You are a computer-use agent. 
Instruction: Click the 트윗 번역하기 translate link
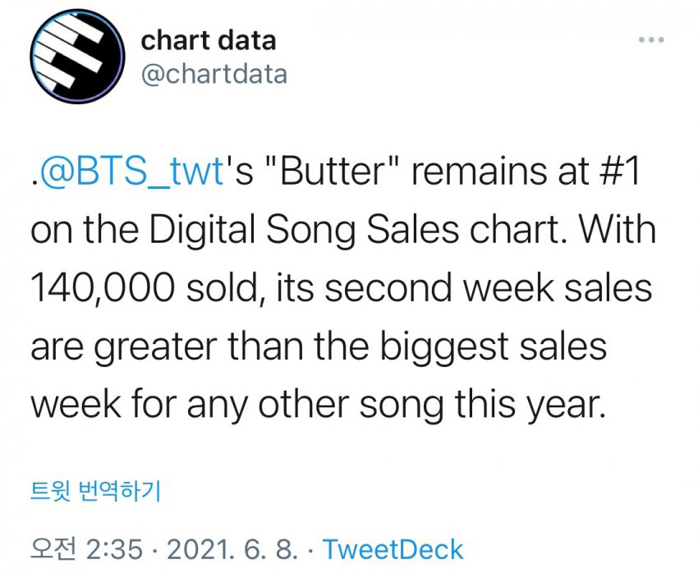click(x=96, y=491)
